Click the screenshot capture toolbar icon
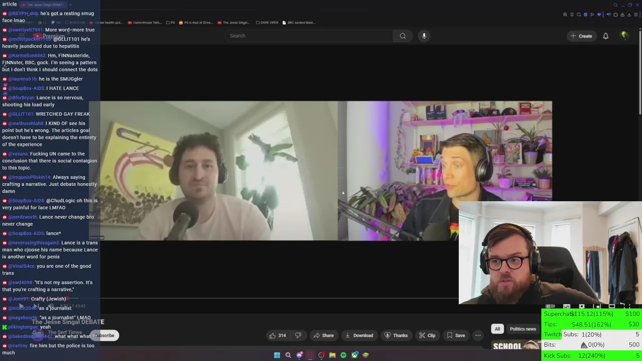This screenshot has height=361, width=642. point(578,15)
